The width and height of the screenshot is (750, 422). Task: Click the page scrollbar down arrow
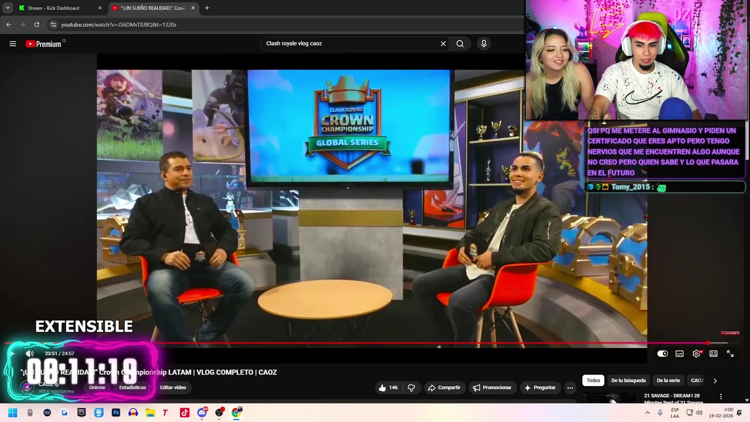coord(746,400)
